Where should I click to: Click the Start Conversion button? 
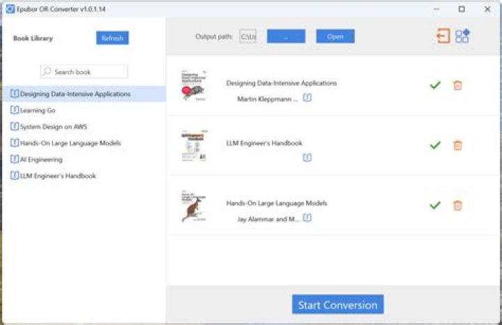337,305
